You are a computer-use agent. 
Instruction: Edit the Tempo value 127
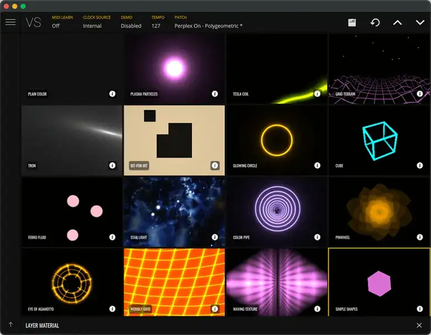tap(157, 22)
